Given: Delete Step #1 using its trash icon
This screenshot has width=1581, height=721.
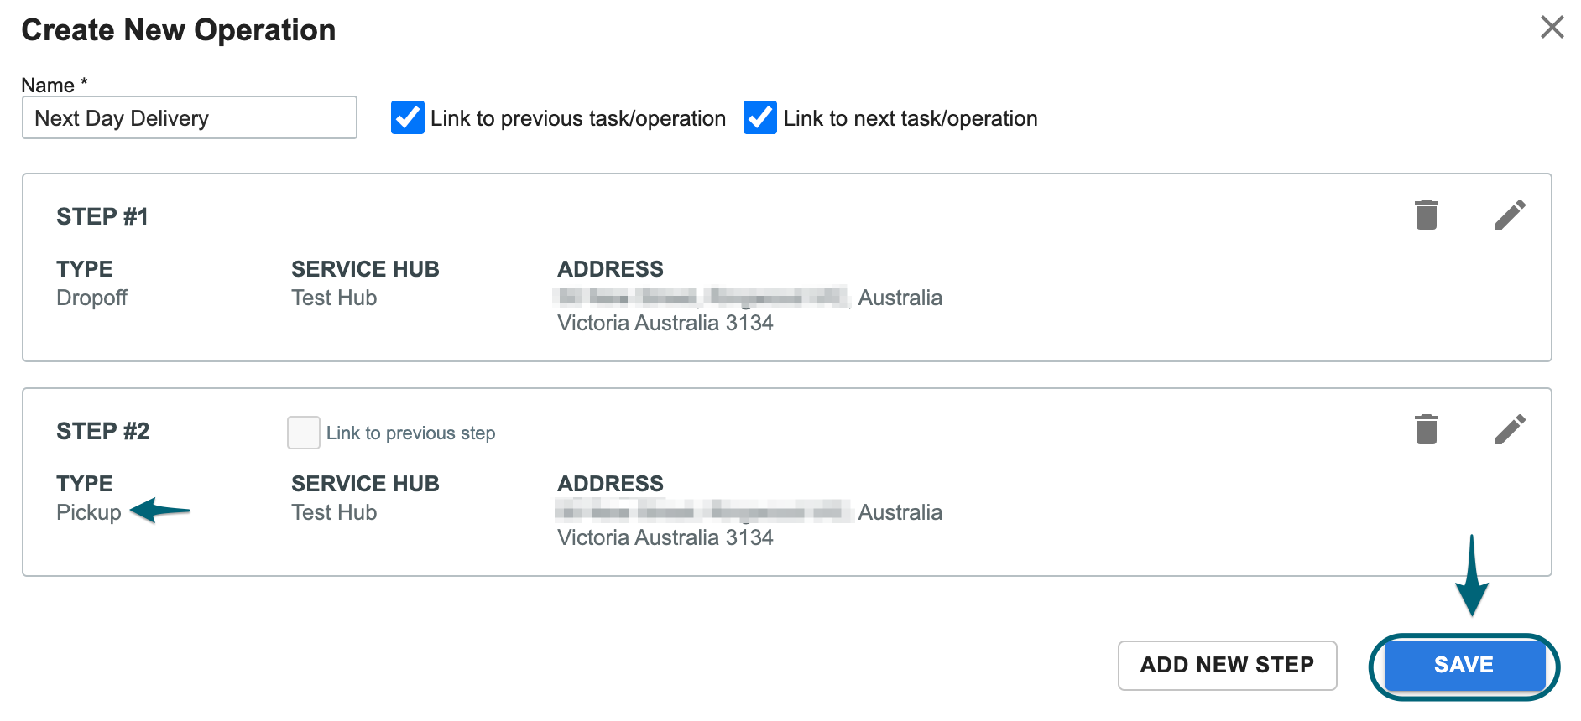Looking at the screenshot, I should pyautogui.click(x=1427, y=215).
